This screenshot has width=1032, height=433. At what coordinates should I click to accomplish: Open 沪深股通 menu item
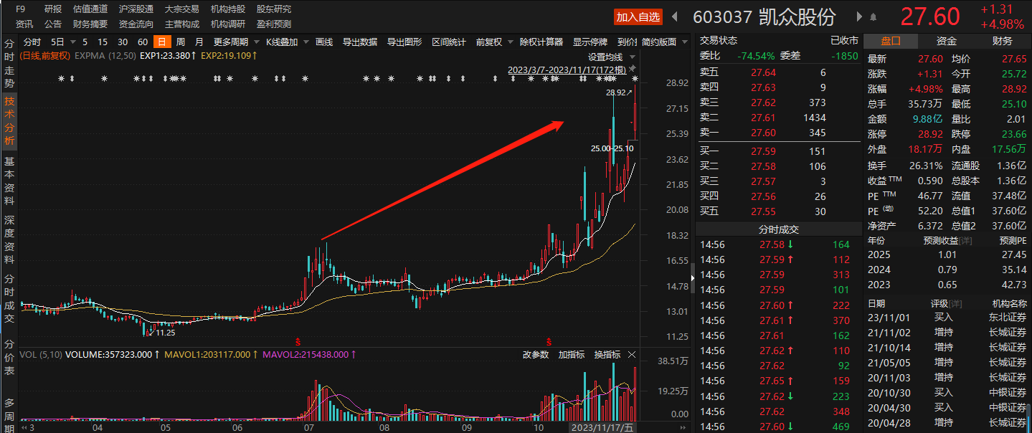tap(136, 9)
